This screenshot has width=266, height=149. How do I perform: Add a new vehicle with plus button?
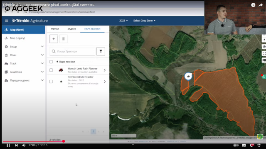[x=54, y=39]
